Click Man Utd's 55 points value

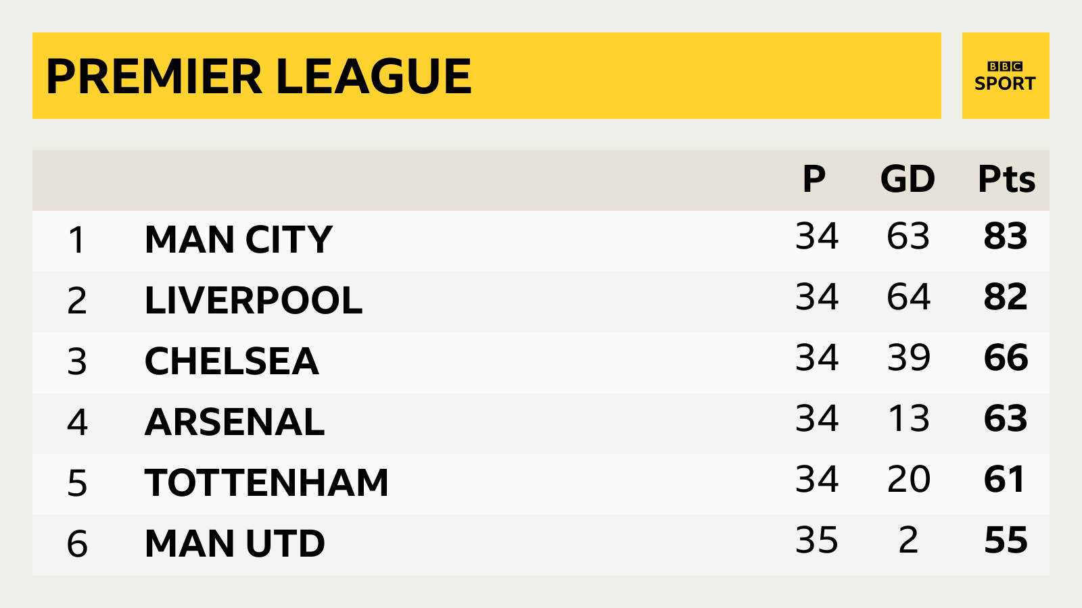pos(1006,540)
